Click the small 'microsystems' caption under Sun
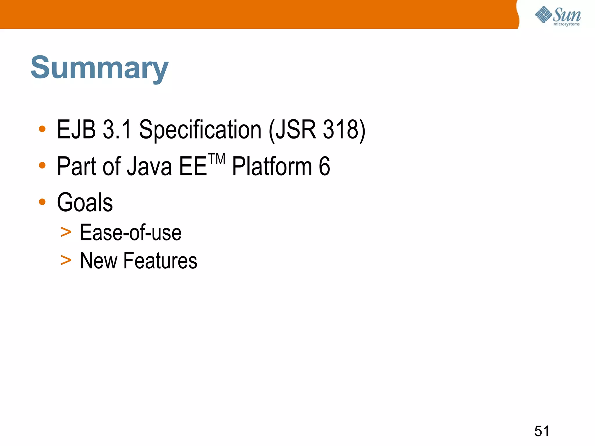The image size is (595, 446). [566, 24]
